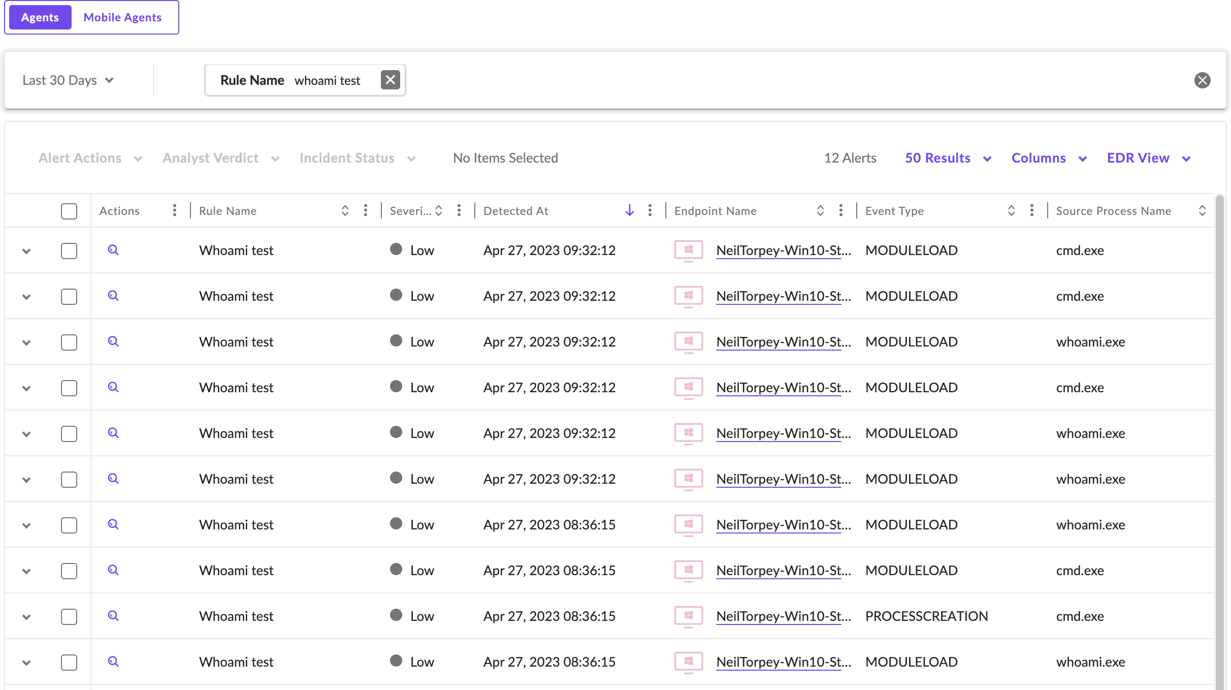Switch to the Mobile Agents tab

tap(122, 17)
